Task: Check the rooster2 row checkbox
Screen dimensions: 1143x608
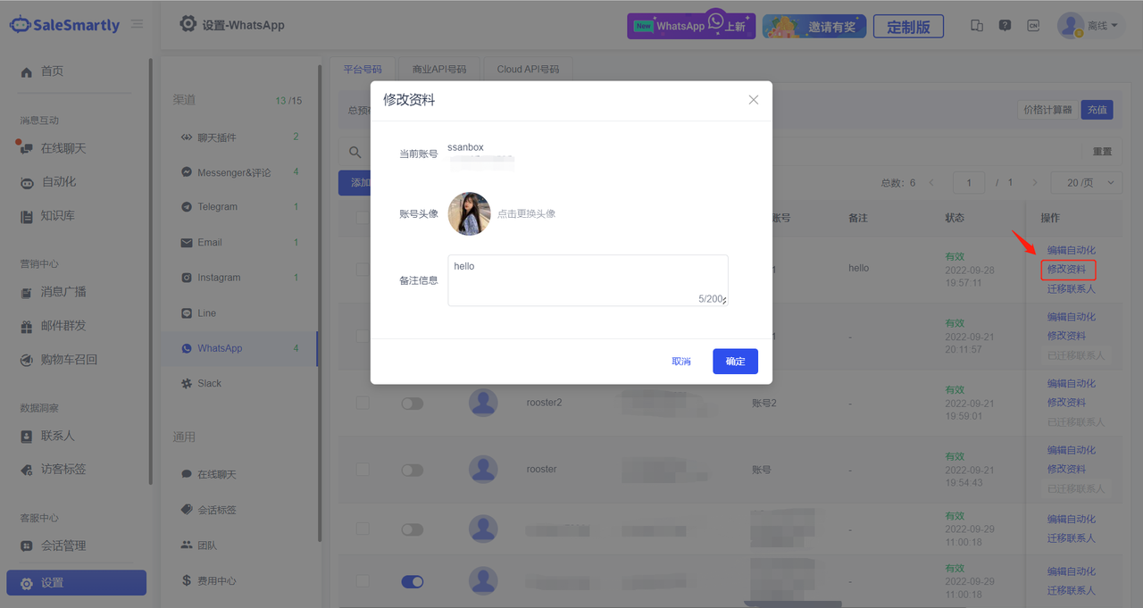Action: pyautogui.click(x=363, y=404)
